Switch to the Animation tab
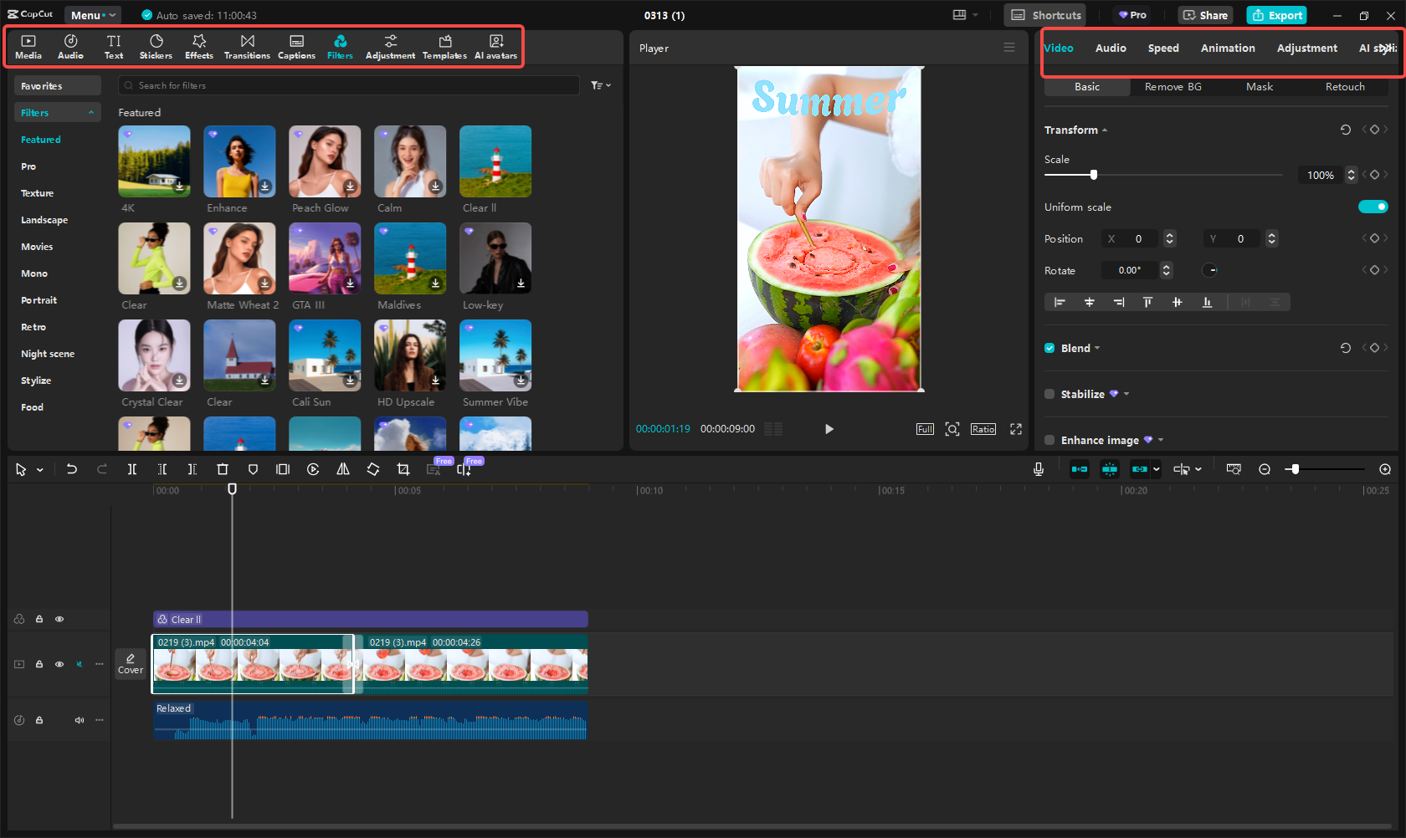This screenshot has height=838, width=1406. [1228, 49]
